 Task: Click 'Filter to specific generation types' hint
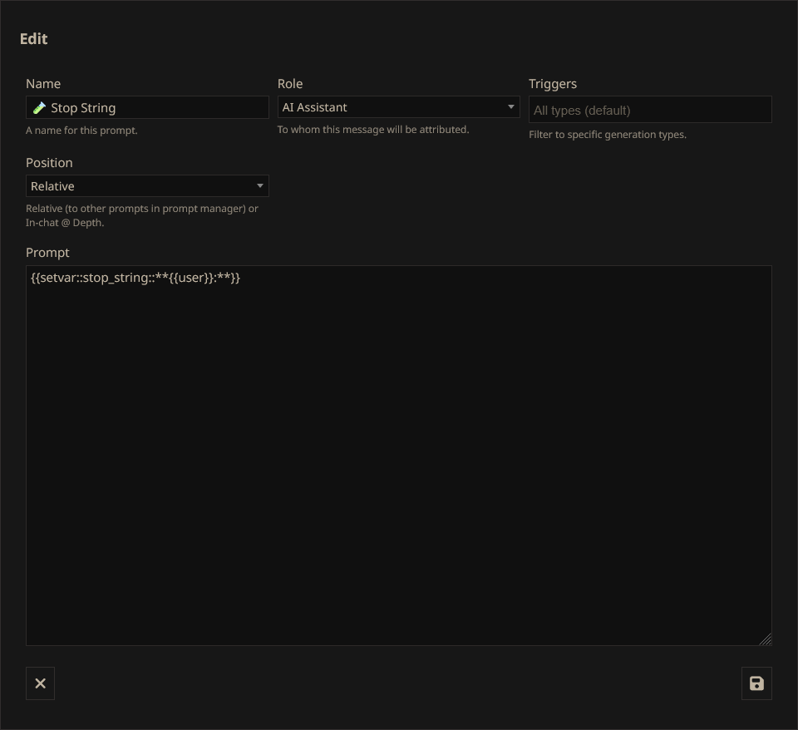coord(608,135)
